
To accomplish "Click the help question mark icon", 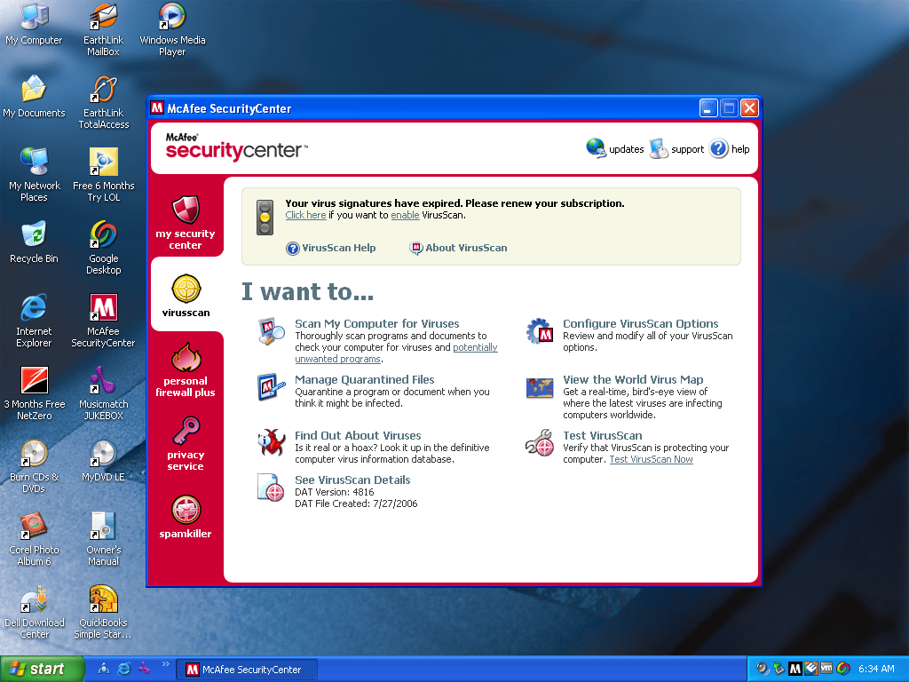I will point(718,148).
